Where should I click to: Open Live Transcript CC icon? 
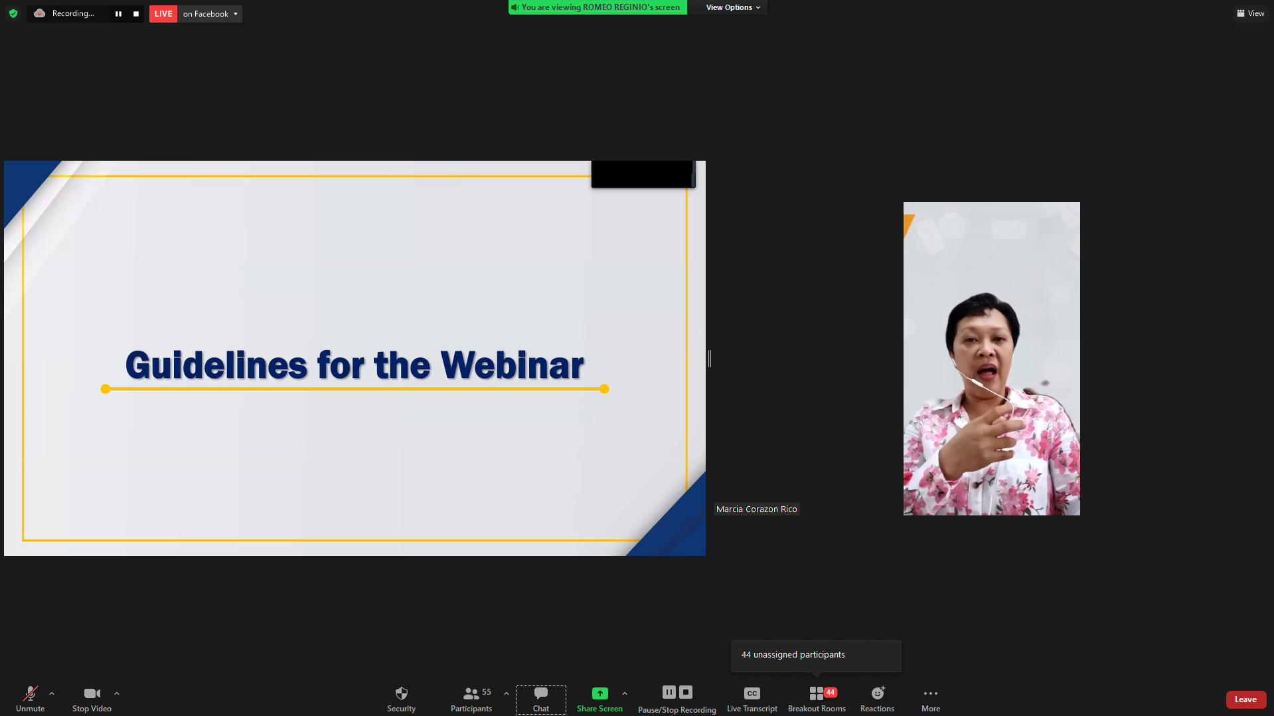[x=752, y=693]
